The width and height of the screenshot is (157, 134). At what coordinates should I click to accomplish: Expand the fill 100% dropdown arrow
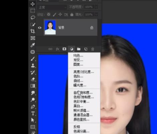point(96,14)
